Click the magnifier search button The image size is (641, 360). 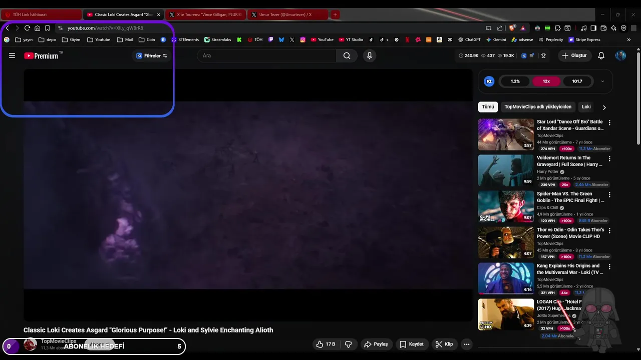[x=347, y=55]
